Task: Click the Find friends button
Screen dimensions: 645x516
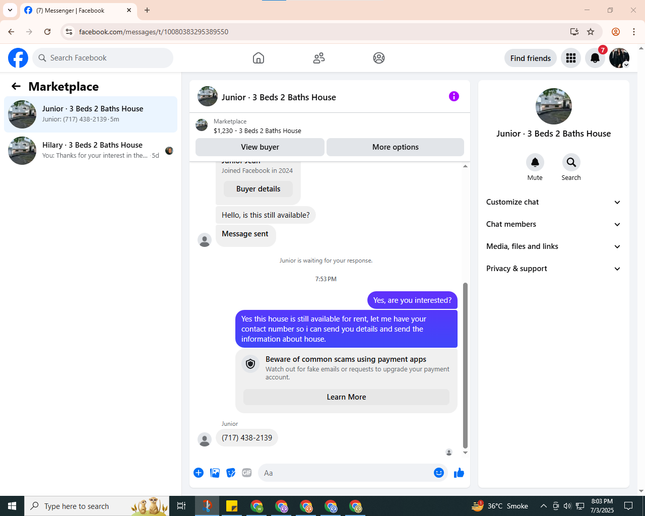Action: pyautogui.click(x=531, y=58)
